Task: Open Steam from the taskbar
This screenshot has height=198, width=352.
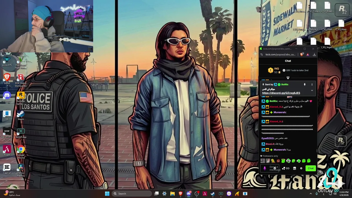Action: (x=213, y=194)
